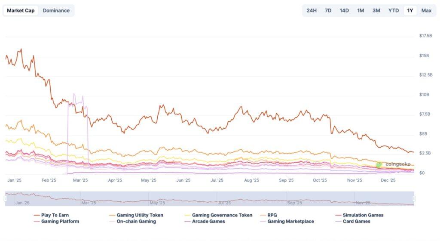
Task: Set time range to 7D
Action: click(328, 10)
